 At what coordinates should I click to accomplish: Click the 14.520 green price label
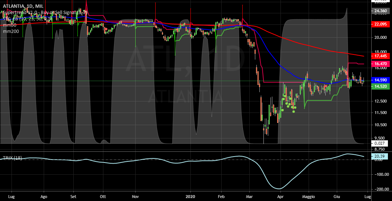[x=380, y=86]
